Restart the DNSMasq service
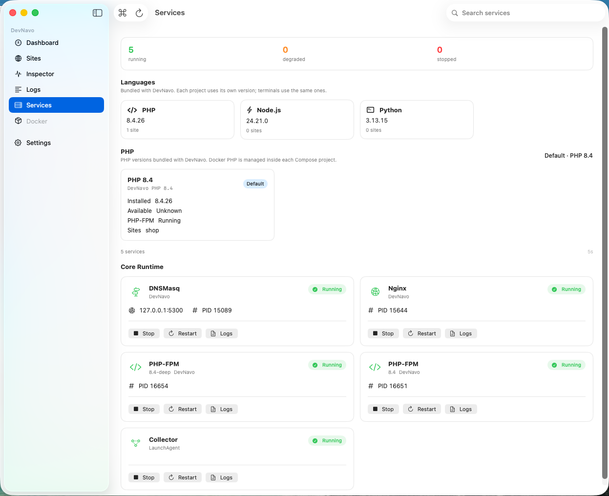The image size is (609, 496). 183,333
